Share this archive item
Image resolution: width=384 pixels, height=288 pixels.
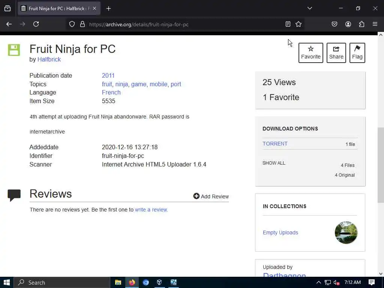pyautogui.click(x=336, y=53)
